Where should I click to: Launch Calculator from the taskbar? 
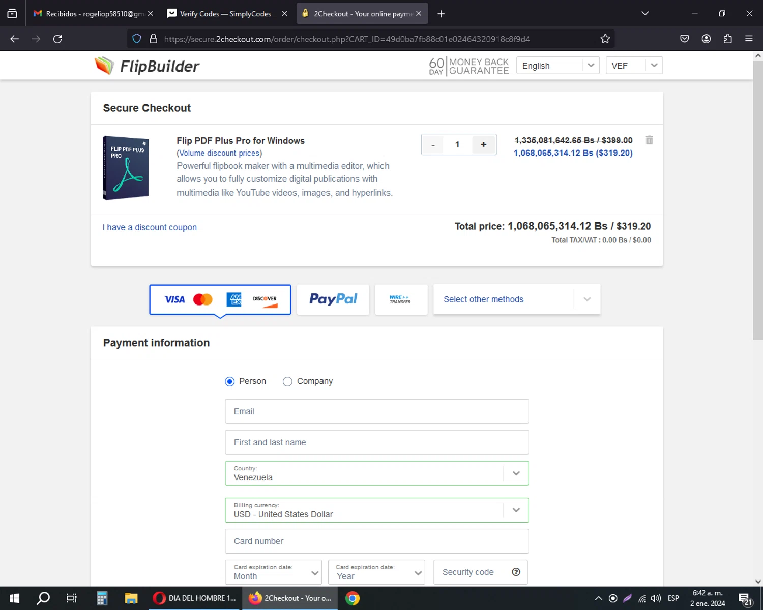point(102,598)
